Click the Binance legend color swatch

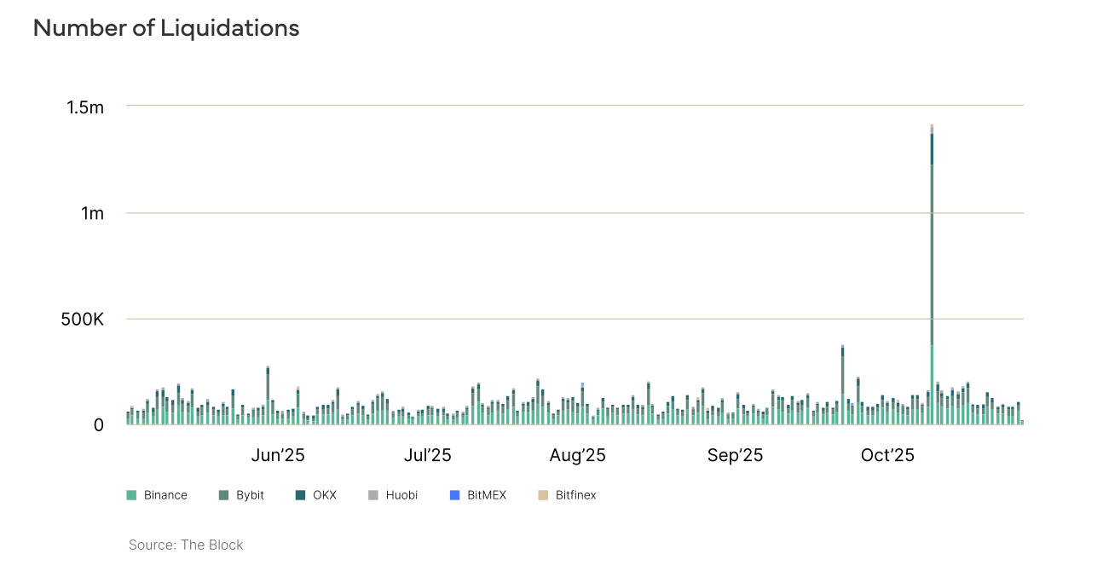pyautogui.click(x=131, y=494)
